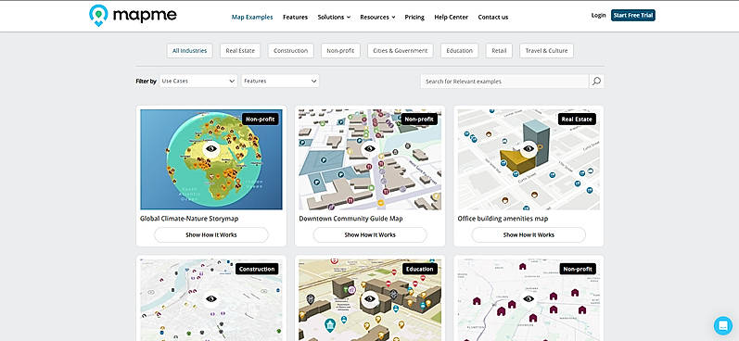739x341 pixels.
Task: Open the Use Cases filter dropdown
Action: click(x=197, y=81)
